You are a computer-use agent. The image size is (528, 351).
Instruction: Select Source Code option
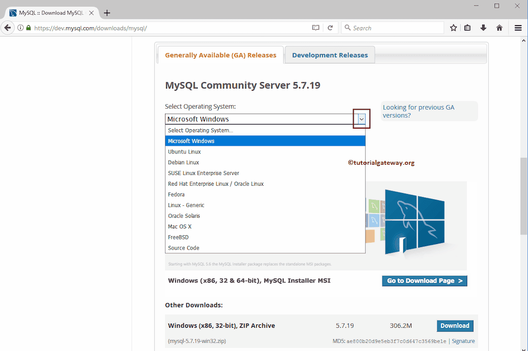coord(266,248)
